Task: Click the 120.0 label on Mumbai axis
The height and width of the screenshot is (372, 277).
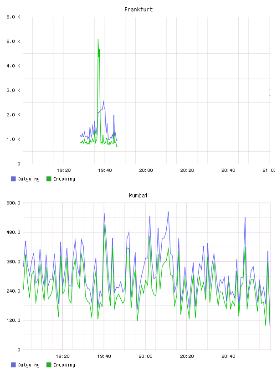Action: tap(14, 320)
